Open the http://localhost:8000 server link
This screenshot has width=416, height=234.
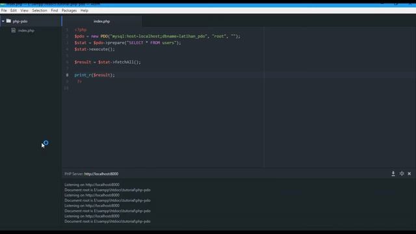pyautogui.click(x=101, y=174)
